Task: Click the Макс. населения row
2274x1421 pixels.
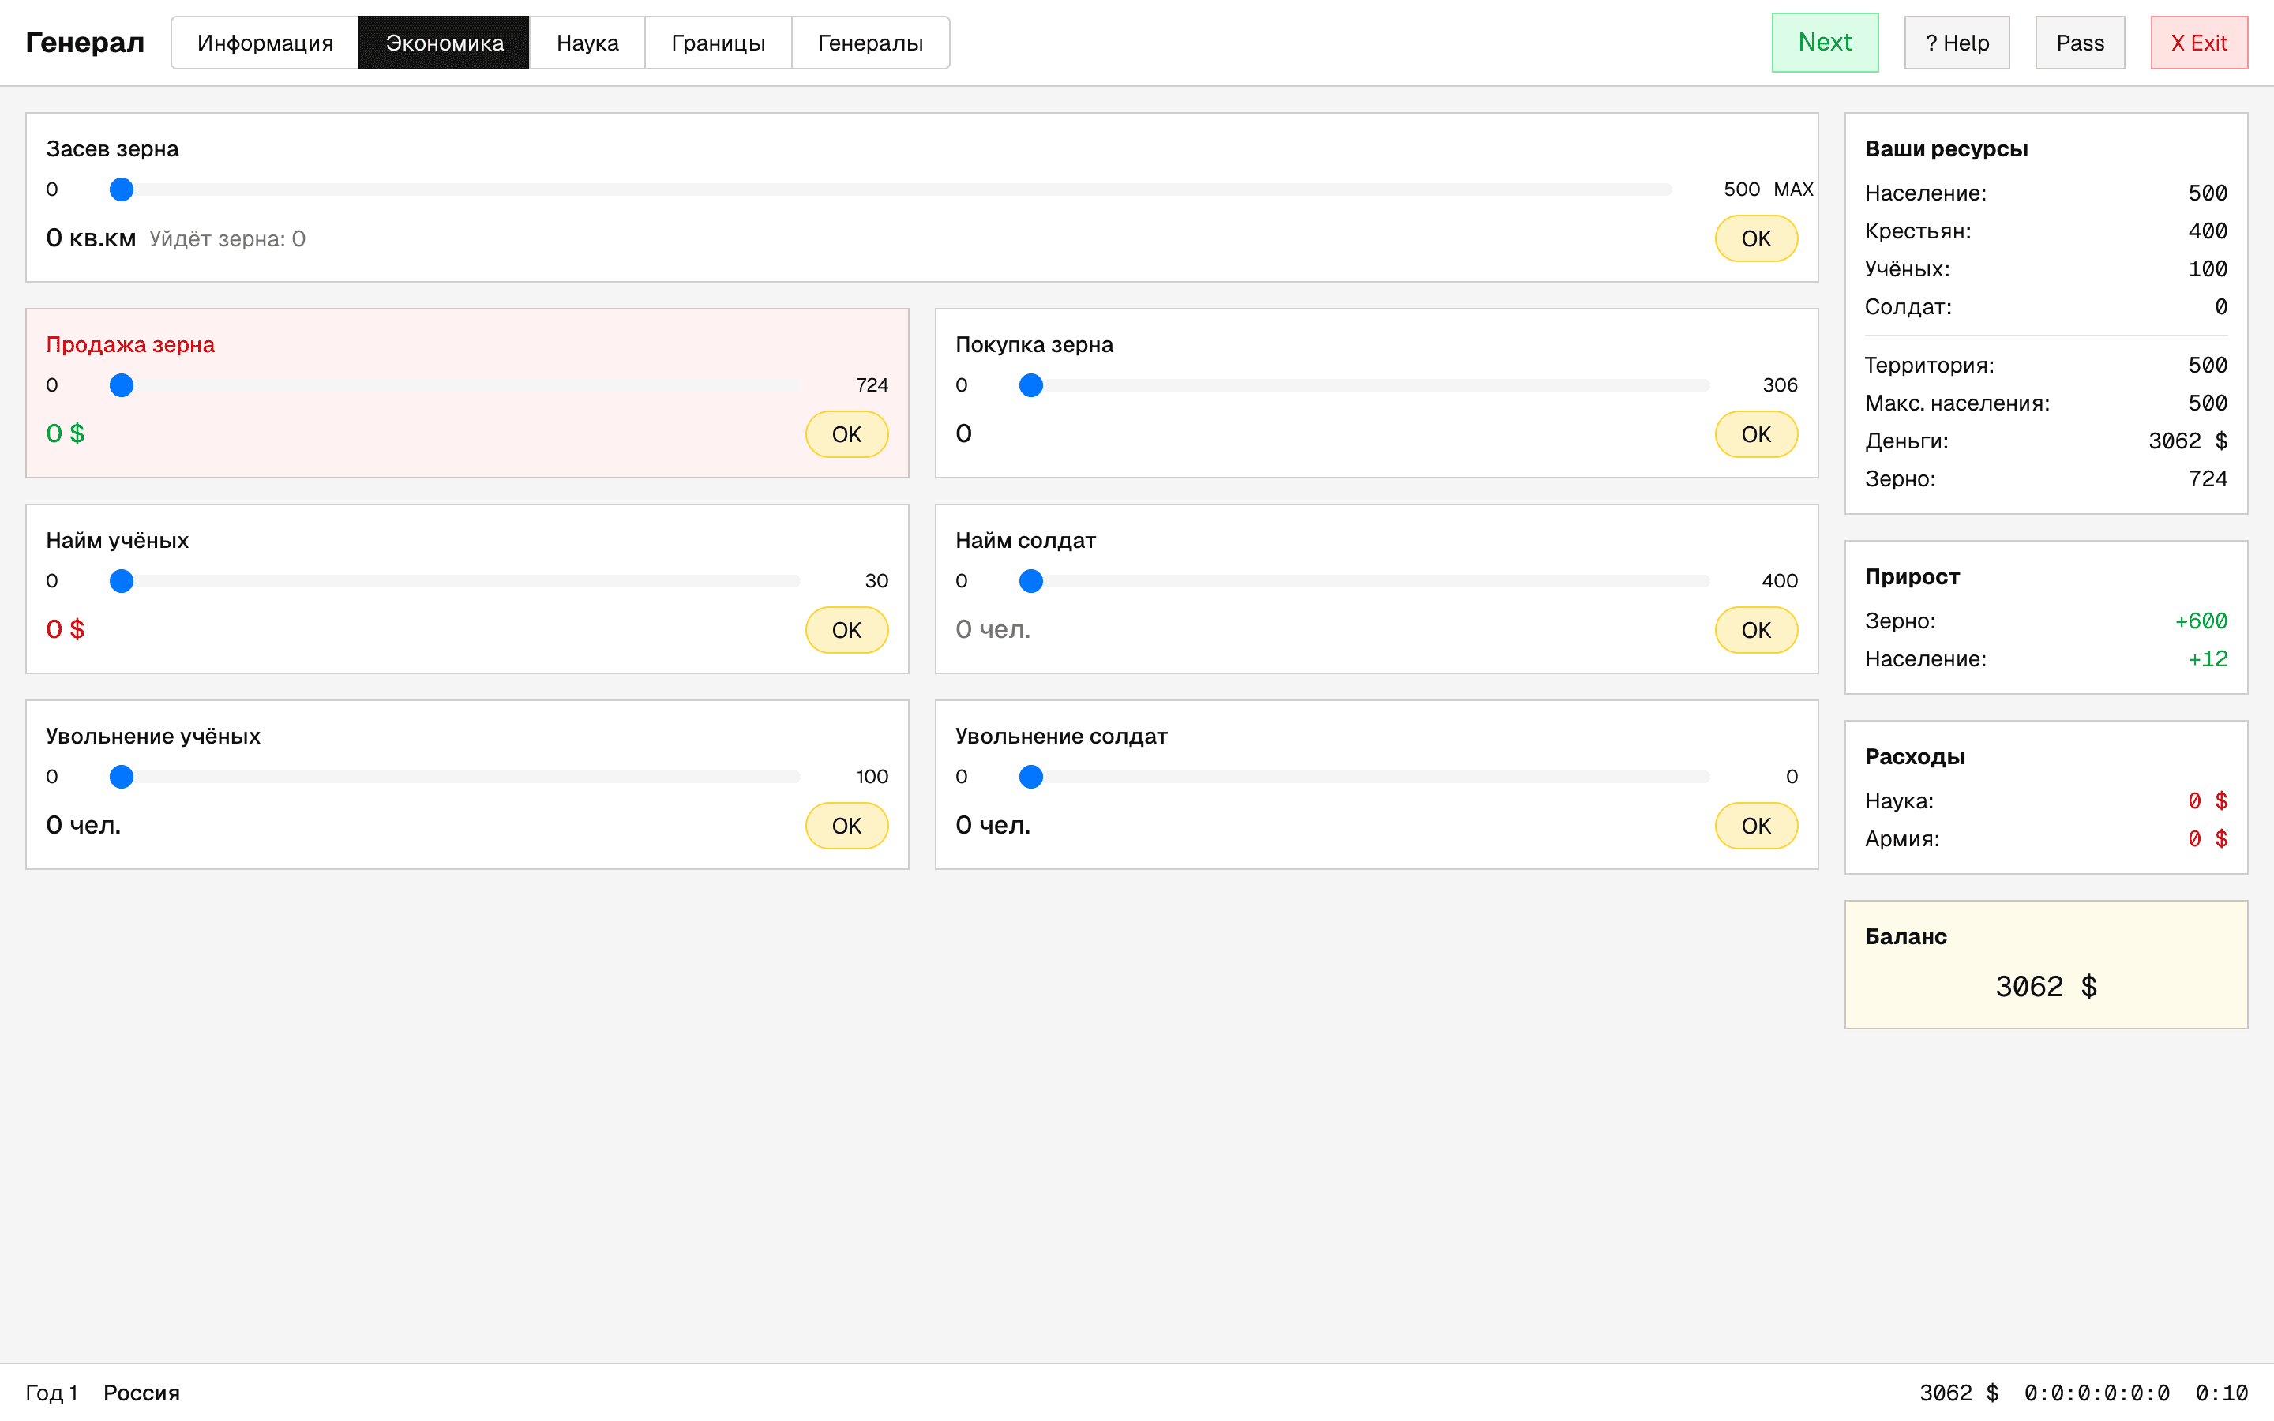Action: 2046,403
